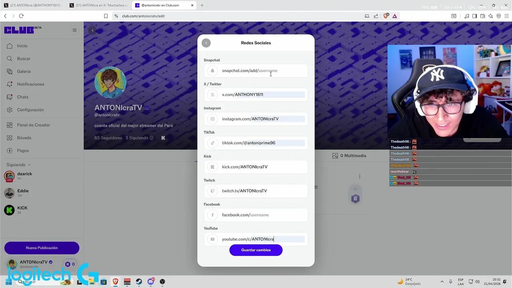Click the Snapchat ghost icon

coord(212,71)
